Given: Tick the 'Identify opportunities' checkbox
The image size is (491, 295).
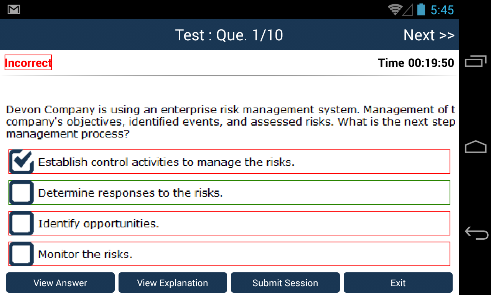Looking at the screenshot, I should coord(21,223).
